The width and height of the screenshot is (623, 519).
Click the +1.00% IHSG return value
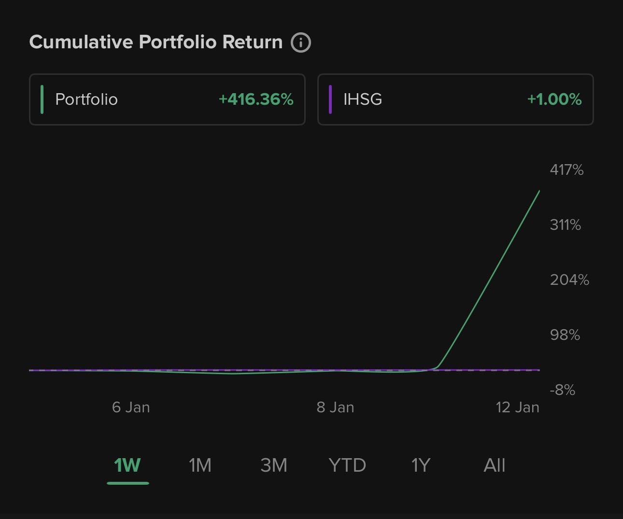point(554,99)
